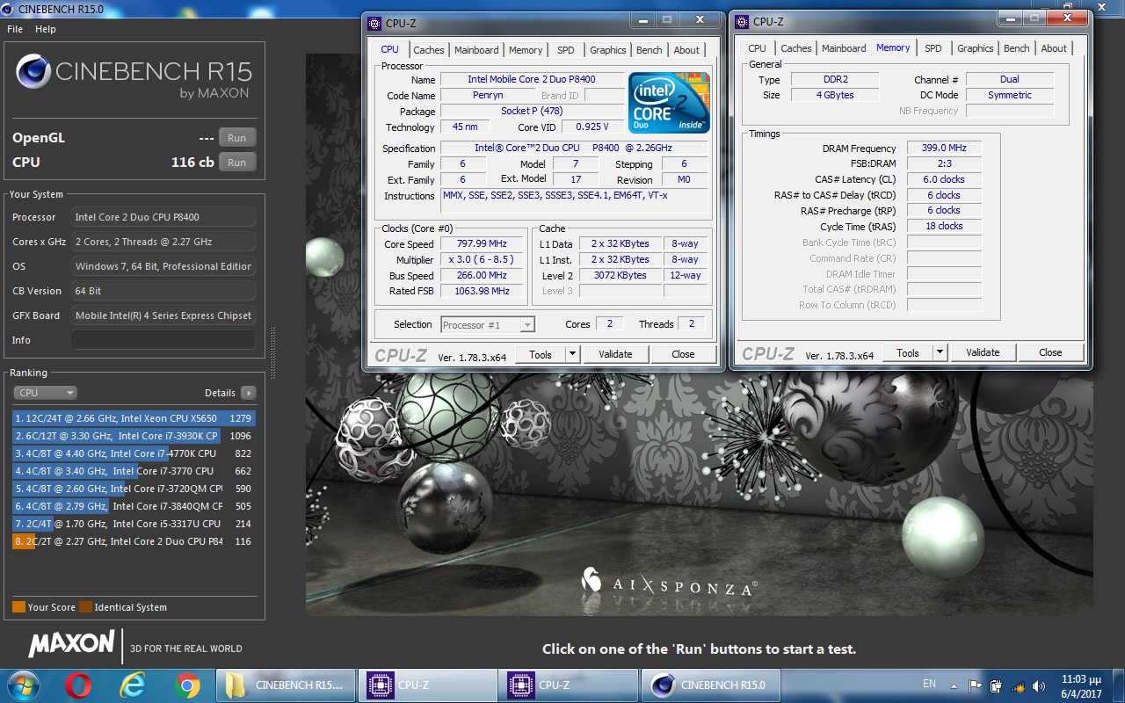Expand Tools arrow in CPU-Z CPU window
This screenshot has width=1125, height=703.
(572, 354)
